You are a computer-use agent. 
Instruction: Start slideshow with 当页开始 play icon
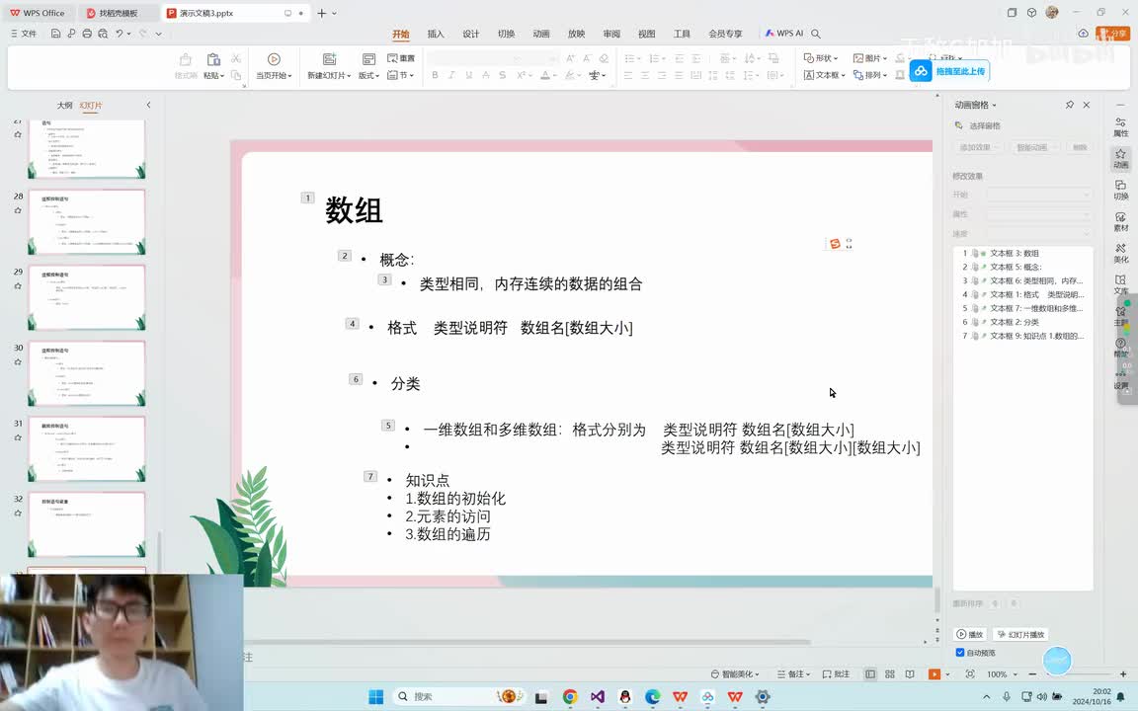pos(274,59)
